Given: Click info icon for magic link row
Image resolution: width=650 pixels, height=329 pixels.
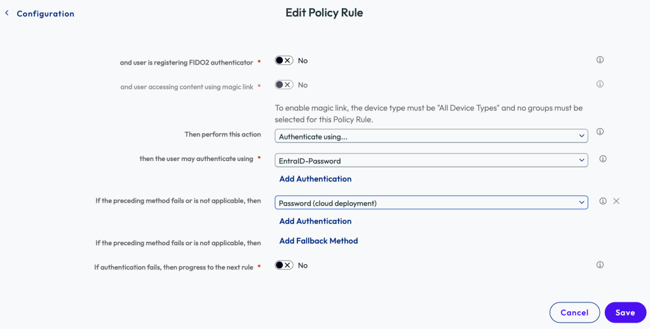Looking at the screenshot, I should point(600,84).
